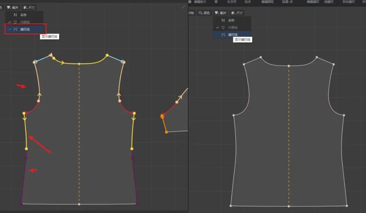Click left underarm point on right gray pattern

pos(233,115)
